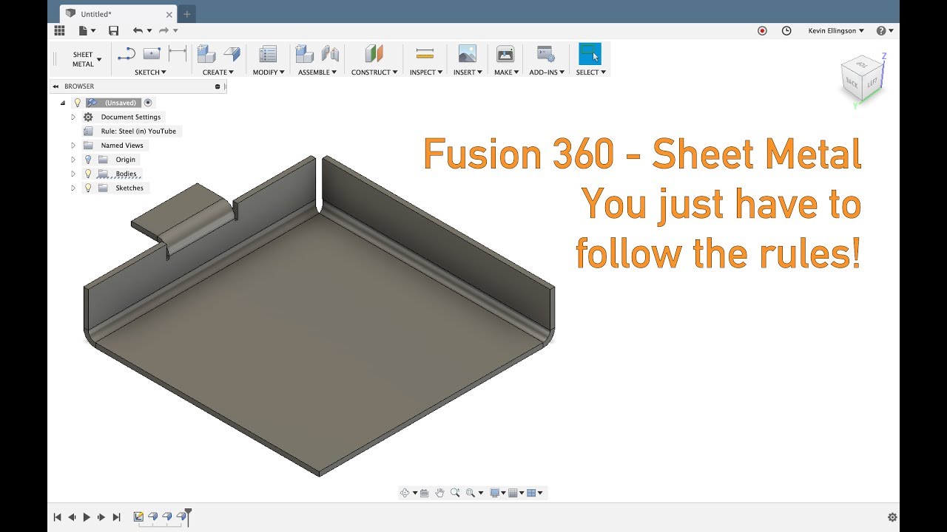Toggle visibility bulb of the (Unsaved) component
Viewport: 947px width, 532px height.
tap(77, 103)
